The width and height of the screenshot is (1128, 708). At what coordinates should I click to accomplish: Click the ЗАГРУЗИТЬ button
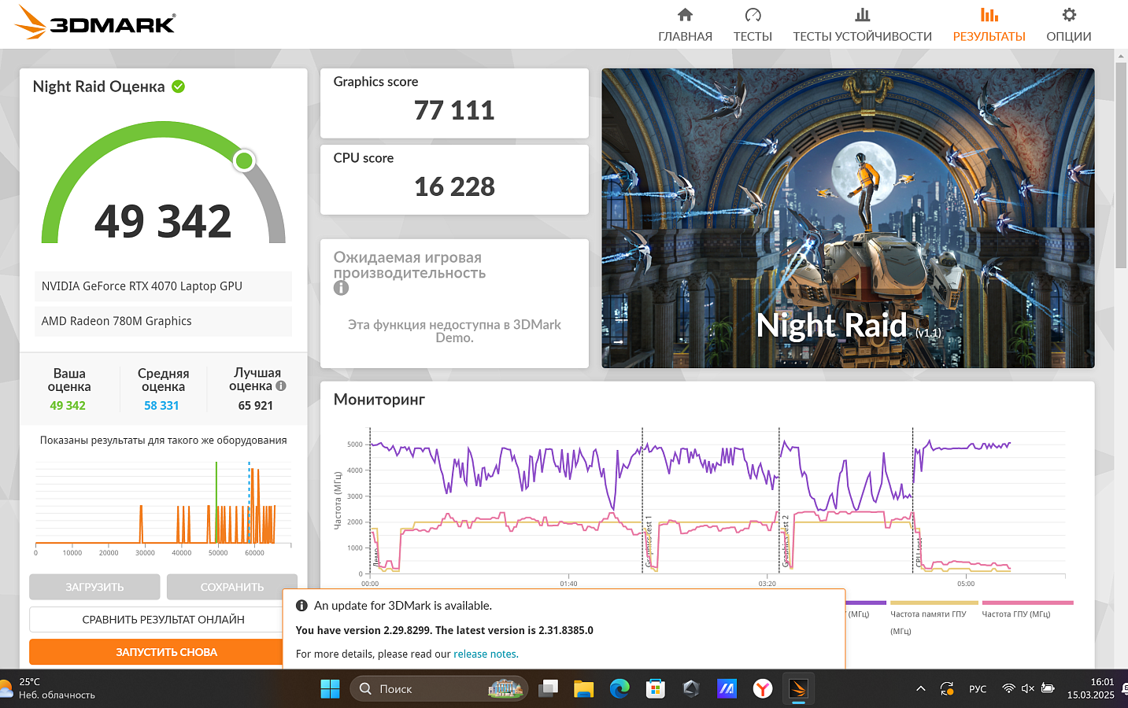94,587
